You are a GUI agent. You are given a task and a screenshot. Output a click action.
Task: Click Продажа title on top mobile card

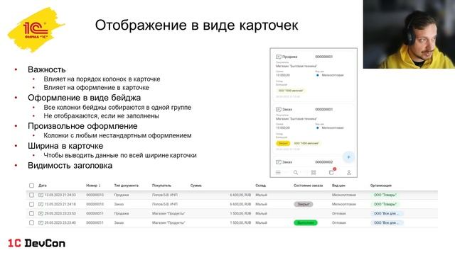[289, 57]
